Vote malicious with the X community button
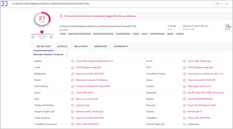 pos(33,37)
